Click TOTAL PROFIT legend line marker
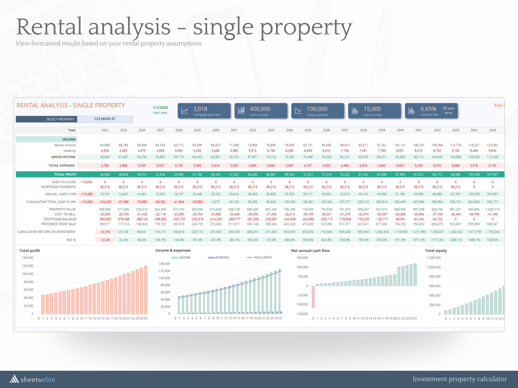The width and height of the screenshot is (518, 388). (249, 258)
